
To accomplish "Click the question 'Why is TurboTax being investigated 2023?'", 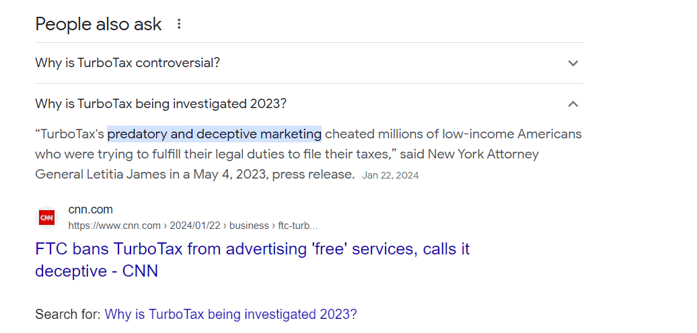I will pos(161,104).
